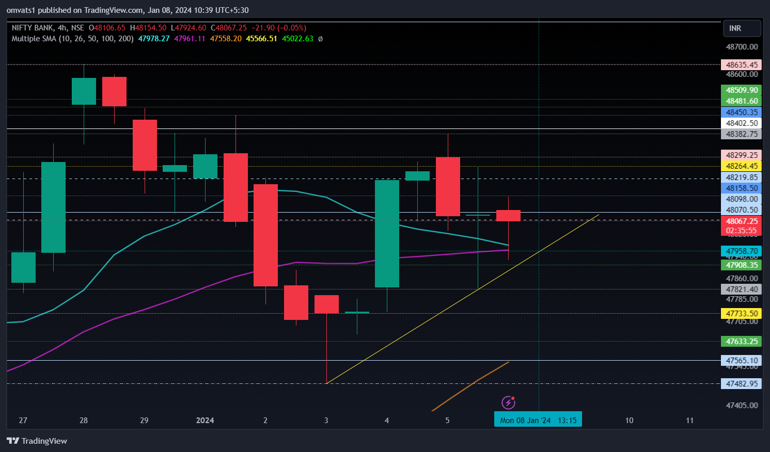Click the white 48402.50 price label
This screenshot has height=452, width=770.
click(x=741, y=123)
